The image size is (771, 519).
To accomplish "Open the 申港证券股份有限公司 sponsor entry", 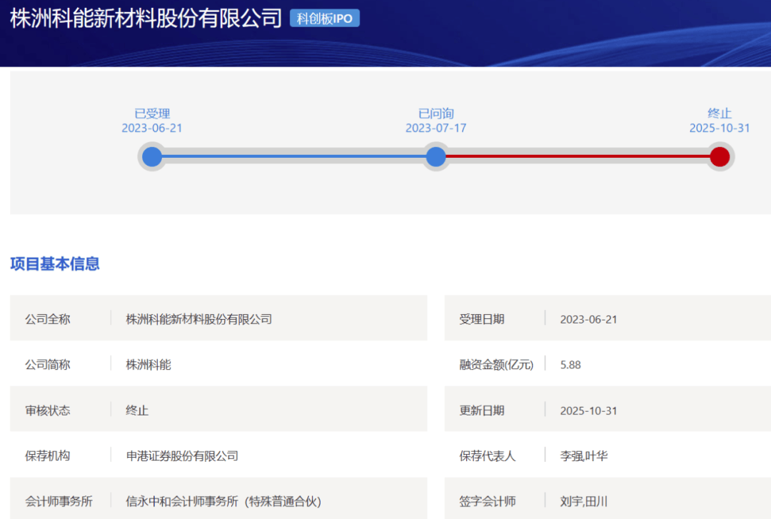I will (x=182, y=455).
